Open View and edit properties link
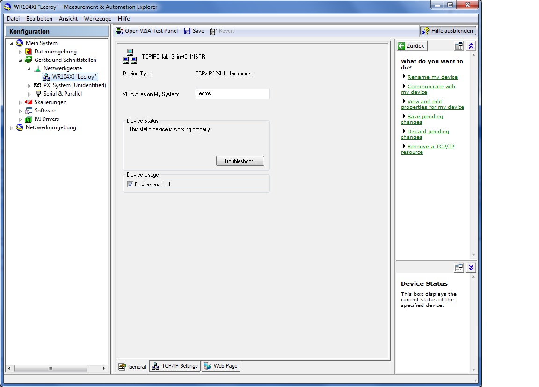Screen dimensions: 539x387 [x=432, y=104]
